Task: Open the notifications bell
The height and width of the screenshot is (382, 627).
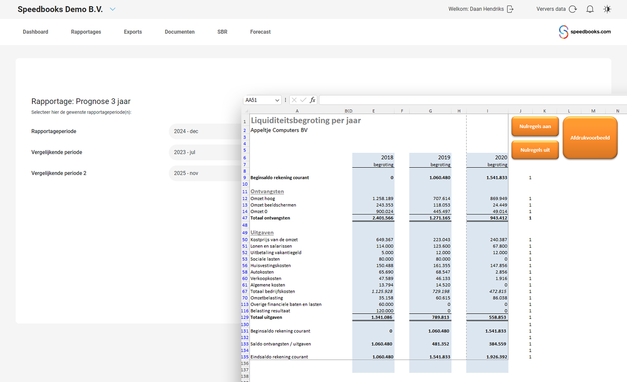Action: 590,9
